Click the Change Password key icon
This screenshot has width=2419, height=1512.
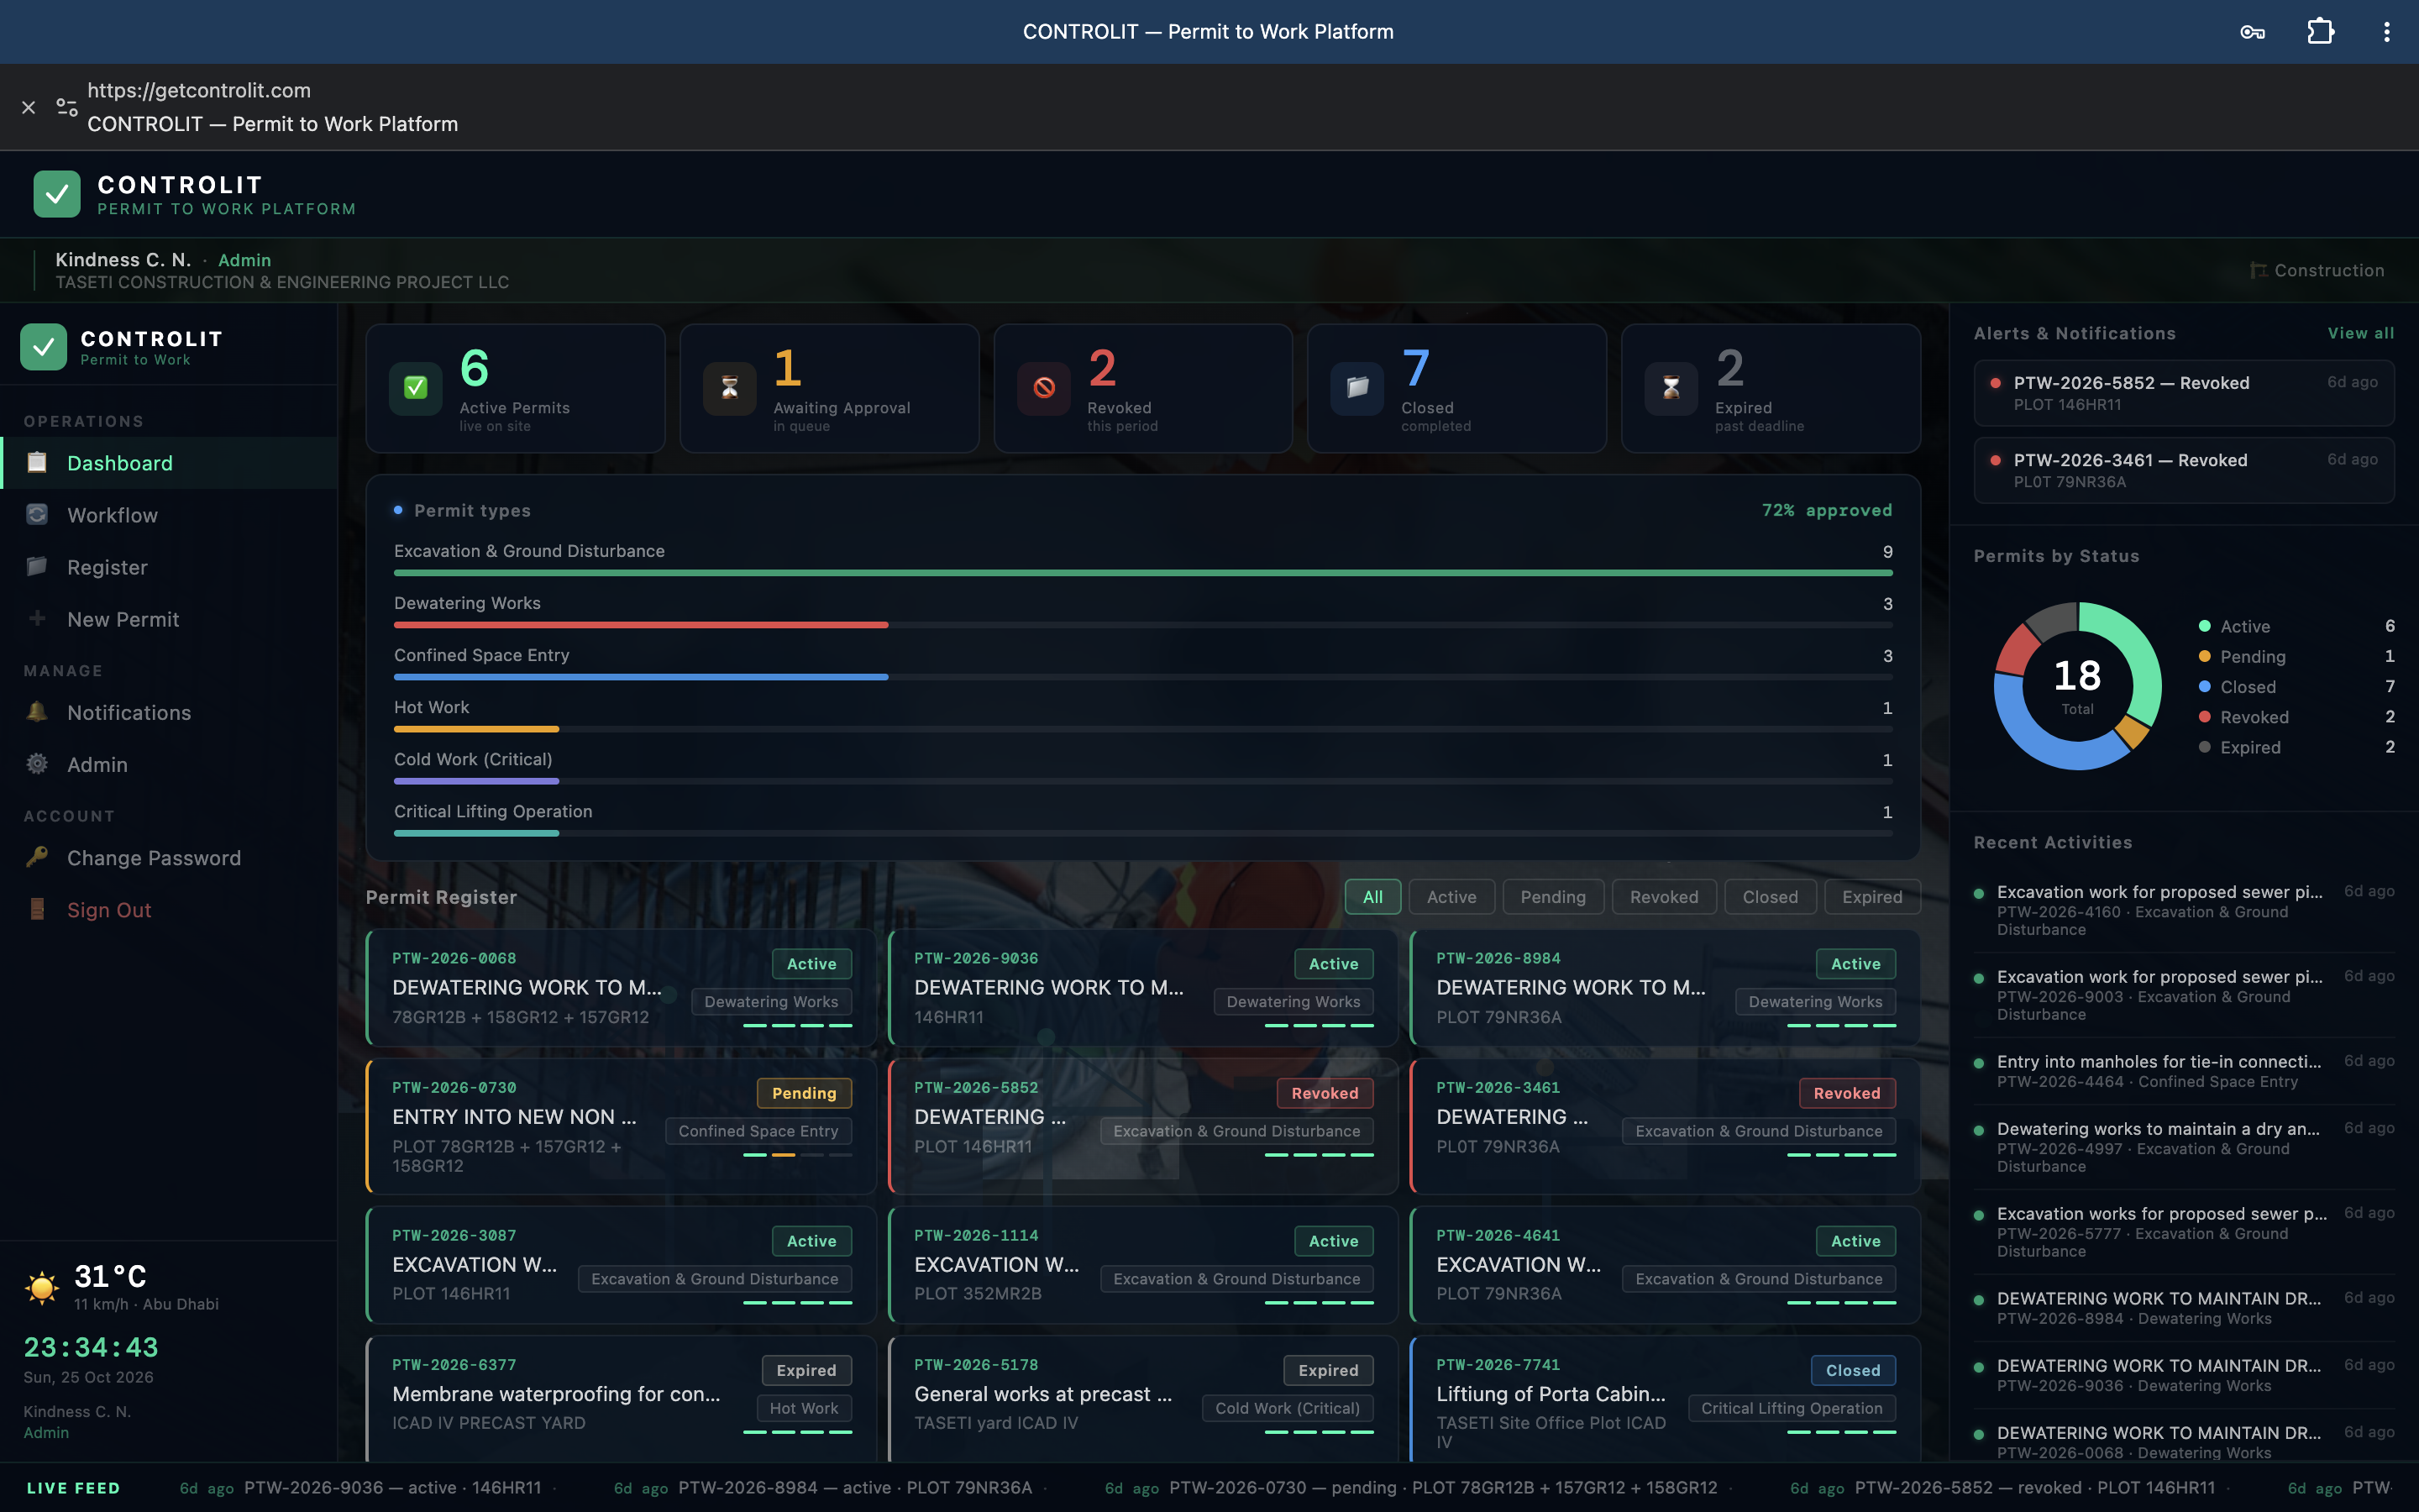coord(37,857)
